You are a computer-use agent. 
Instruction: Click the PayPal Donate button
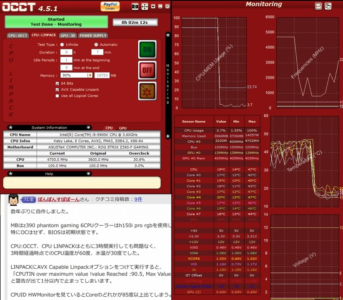(110, 6)
